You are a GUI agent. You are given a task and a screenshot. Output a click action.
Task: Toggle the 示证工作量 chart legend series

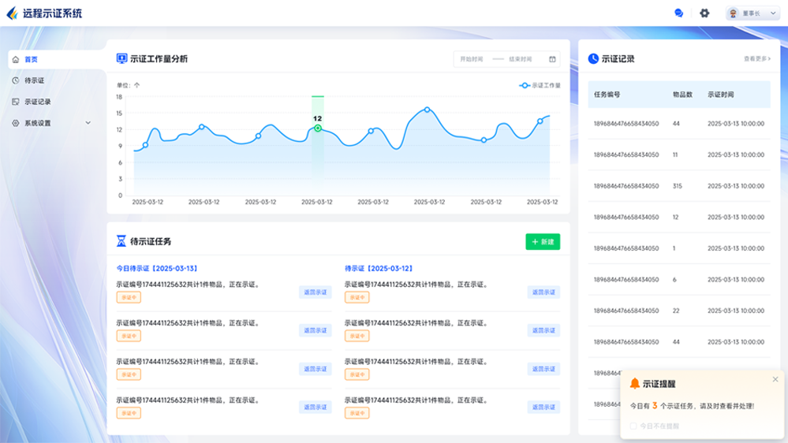click(540, 85)
